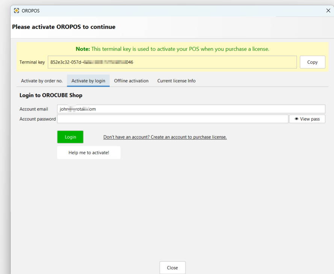Open the Offline activation tab

tap(131, 81)
